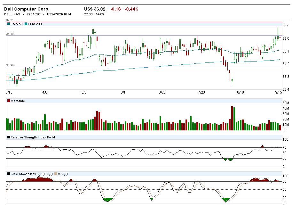Click the tan MA (3) legend marker
The image size is (292, 206).
point(56,174)
